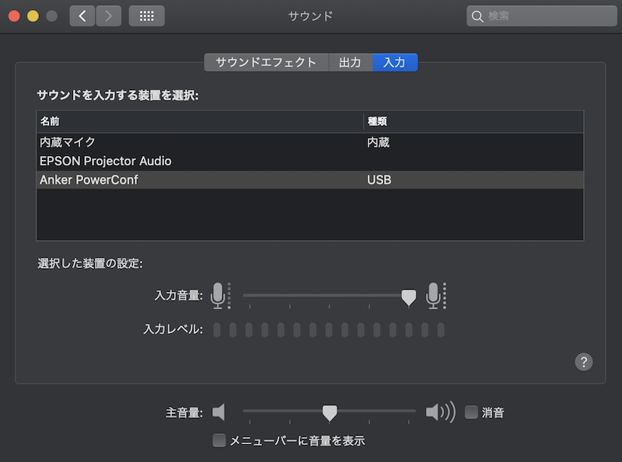Click the 主音量 slider thumb

click(x=330, y=413)
